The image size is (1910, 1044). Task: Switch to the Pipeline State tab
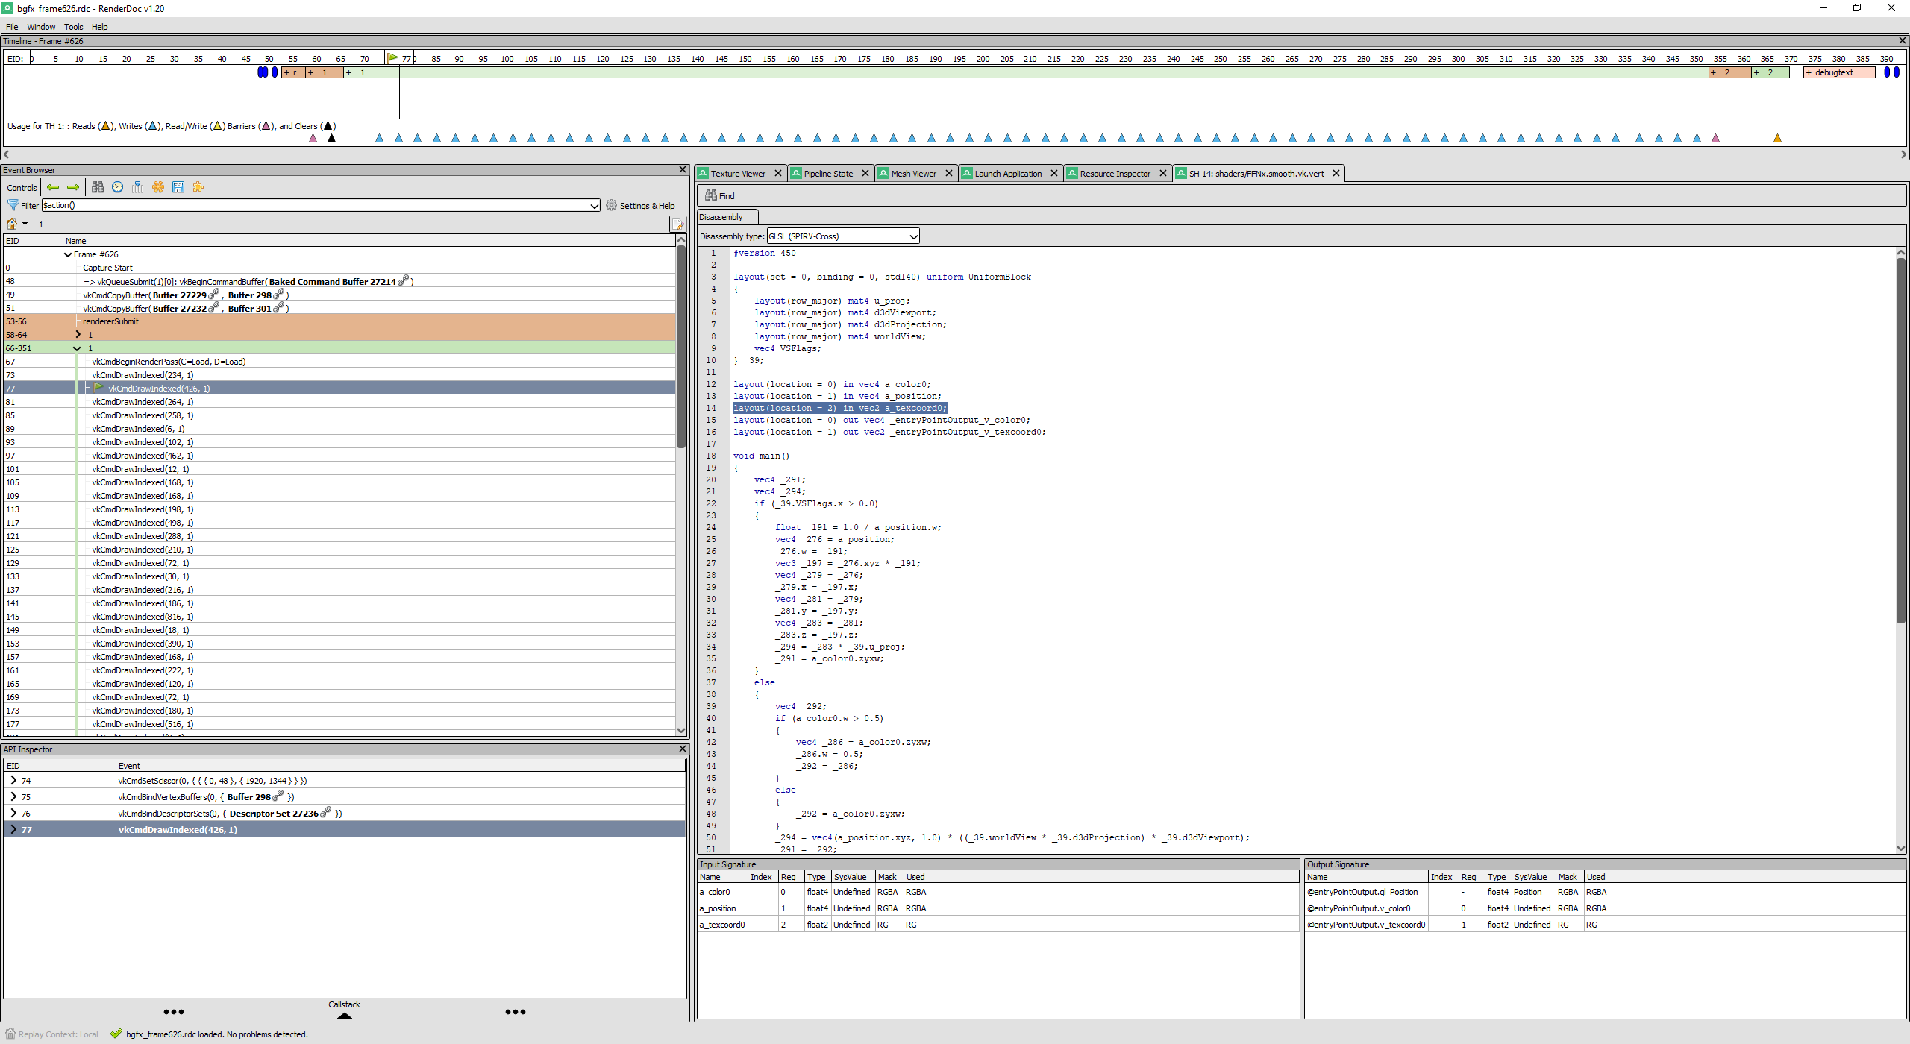pyautogui.click(x=827, y=173)
